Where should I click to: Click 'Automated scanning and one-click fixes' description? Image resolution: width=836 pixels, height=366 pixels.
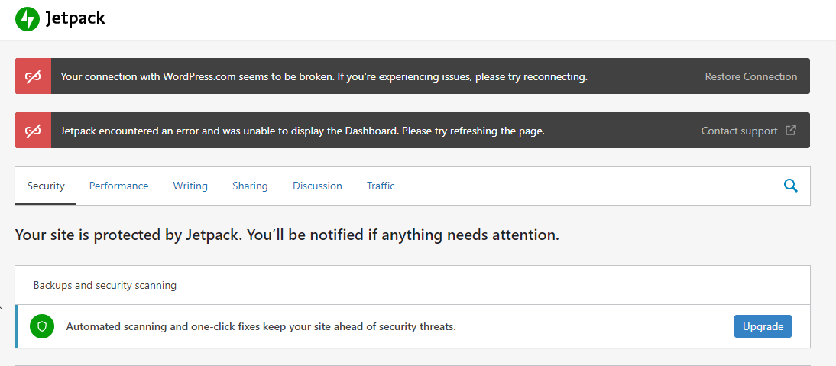(x=261, y=326)
